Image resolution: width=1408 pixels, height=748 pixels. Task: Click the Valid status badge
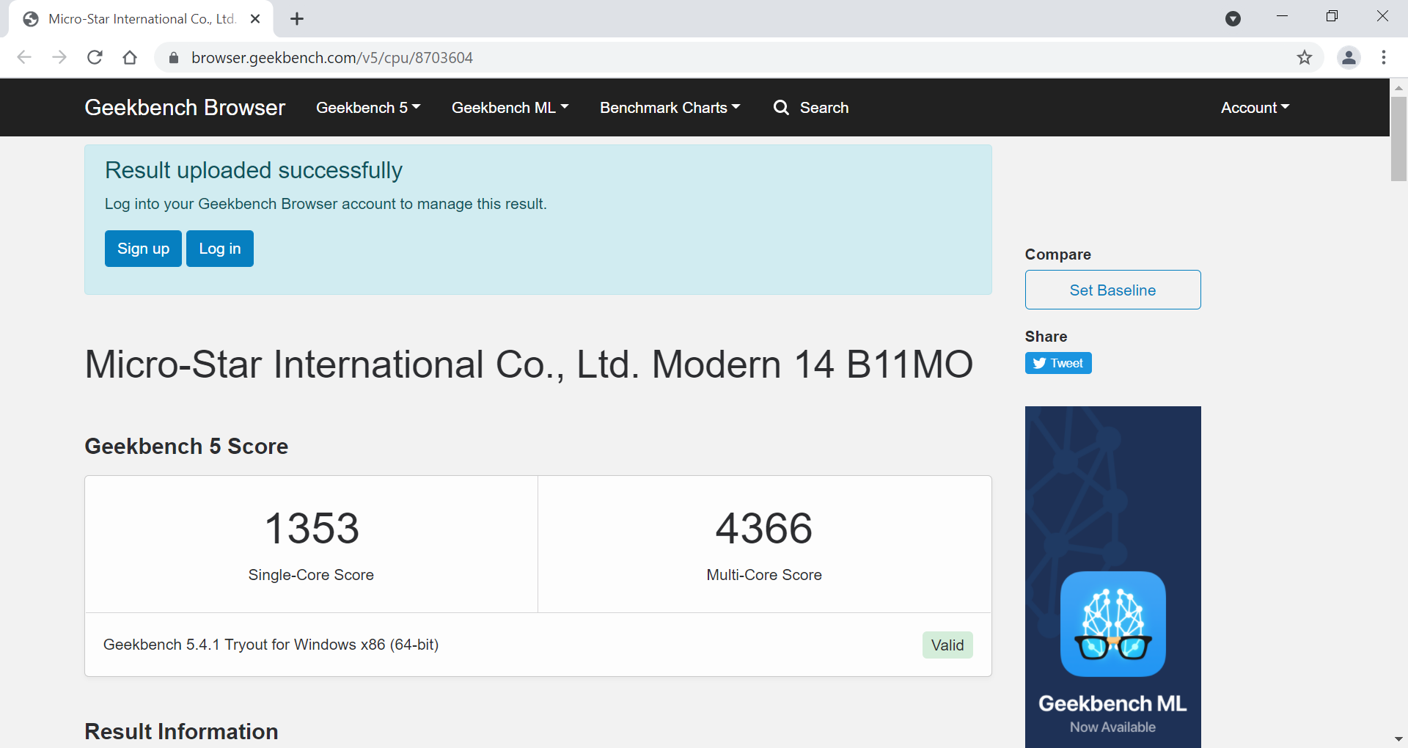947,645
